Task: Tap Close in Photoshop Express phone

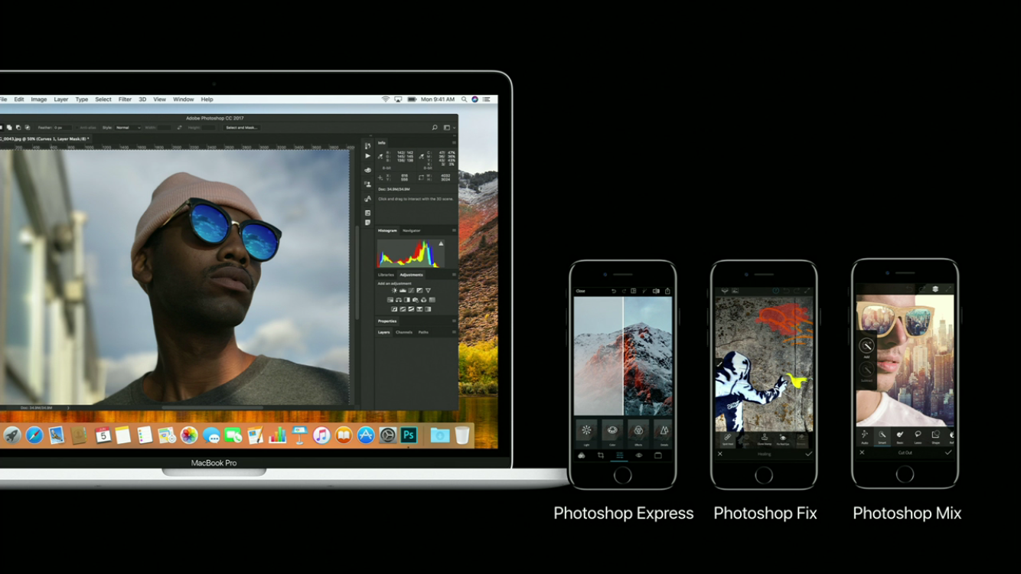Action: pyautogui.click(x=580, y=292)
